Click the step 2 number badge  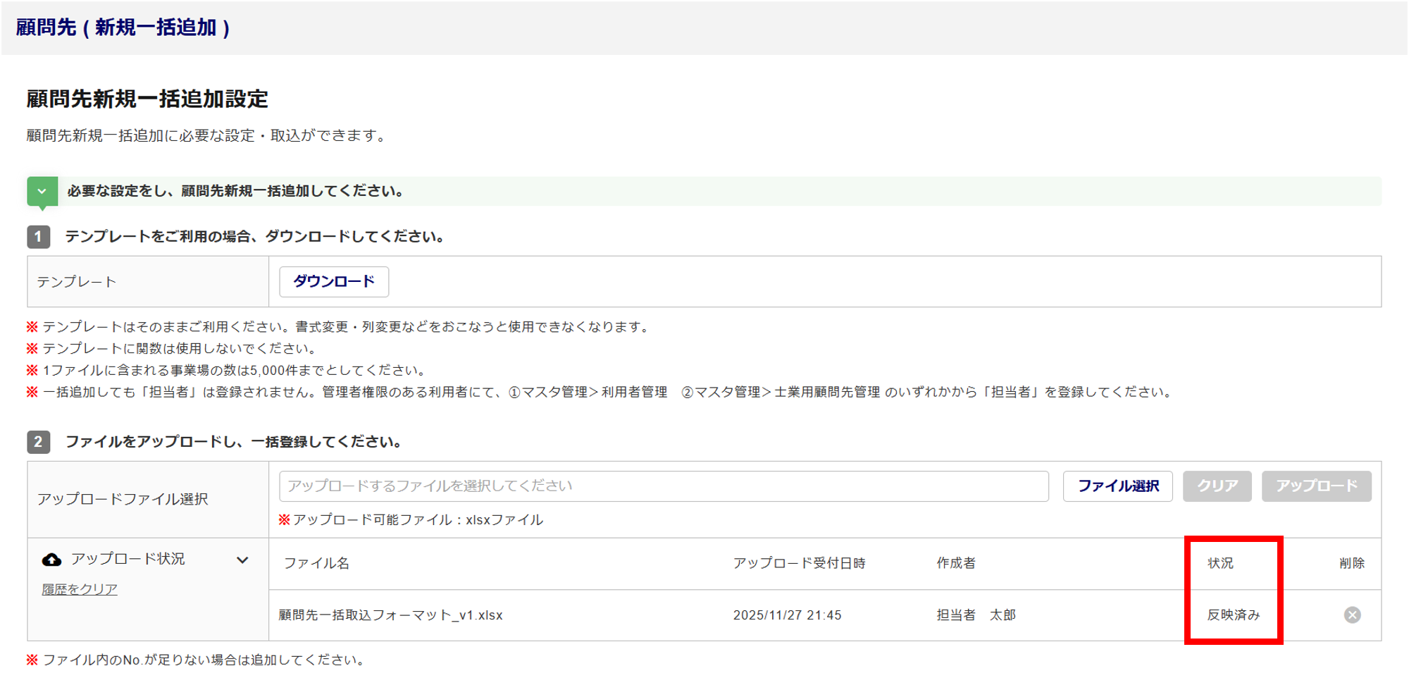pyautogui.click(x=39, y=442)
